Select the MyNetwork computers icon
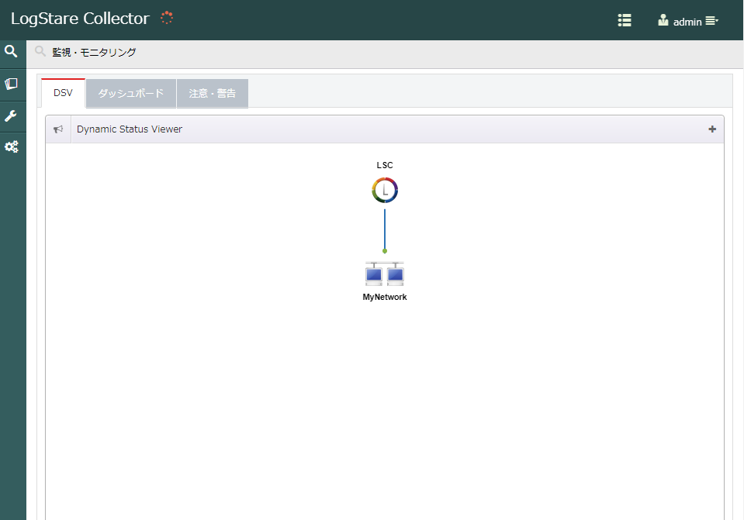The height and width of the screenshot is (520, 744). 385,274
